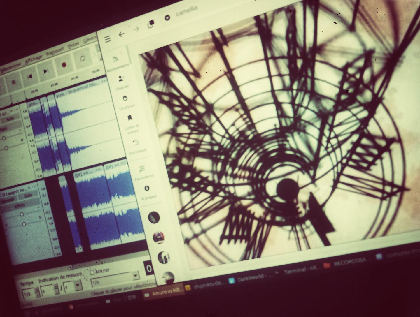
Task: Click the red Record button in Audacity
Action: click(x=64, y=64)
